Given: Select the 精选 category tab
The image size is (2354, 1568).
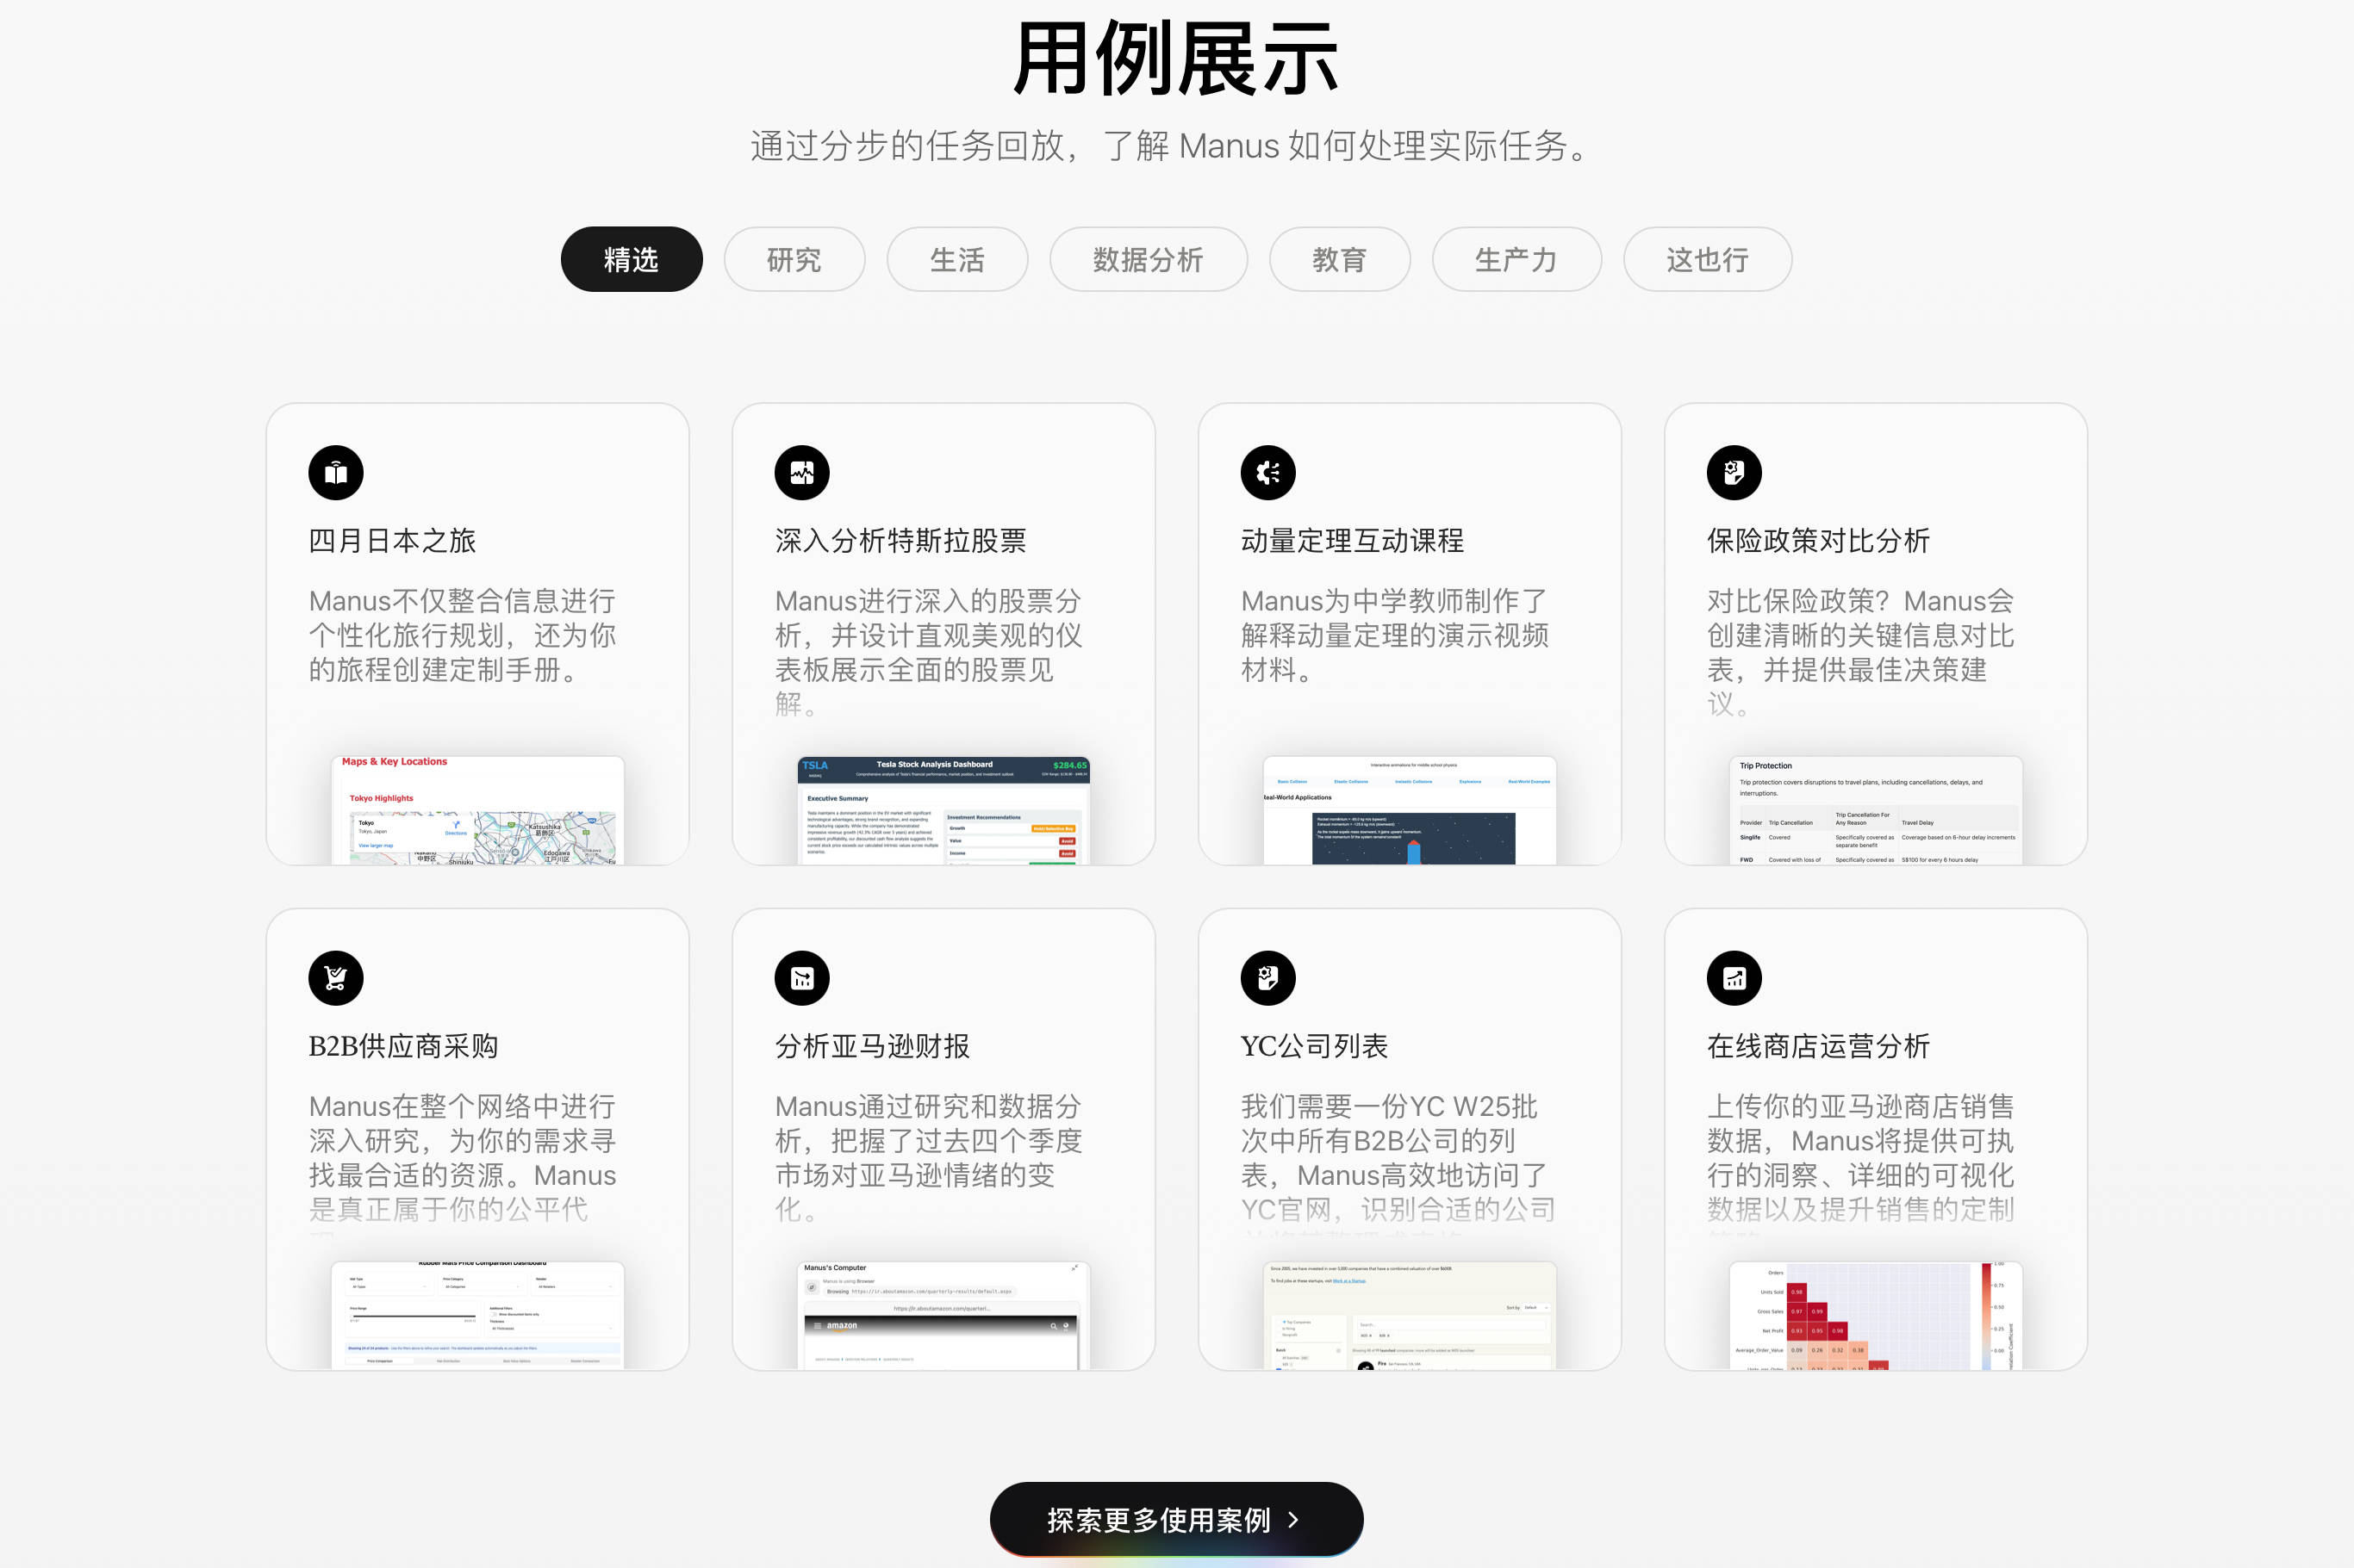Looking at the screenshot, I should [x=632, y=259].
